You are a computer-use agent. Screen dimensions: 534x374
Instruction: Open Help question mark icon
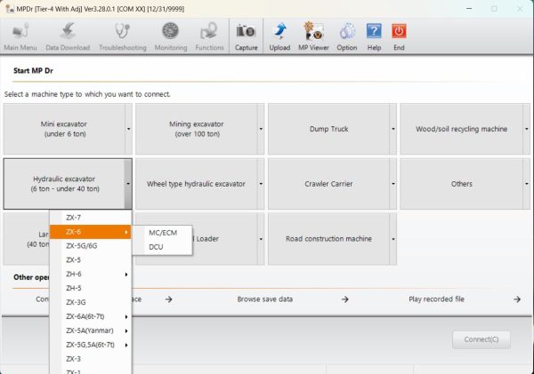(x=374, y=36)
